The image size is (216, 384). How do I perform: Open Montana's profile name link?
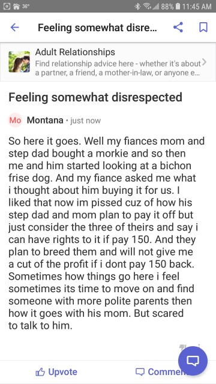(x=45, y=120)
